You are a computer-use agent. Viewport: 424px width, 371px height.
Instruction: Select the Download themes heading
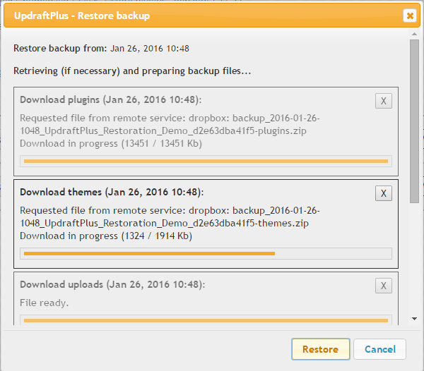(112, 192)
